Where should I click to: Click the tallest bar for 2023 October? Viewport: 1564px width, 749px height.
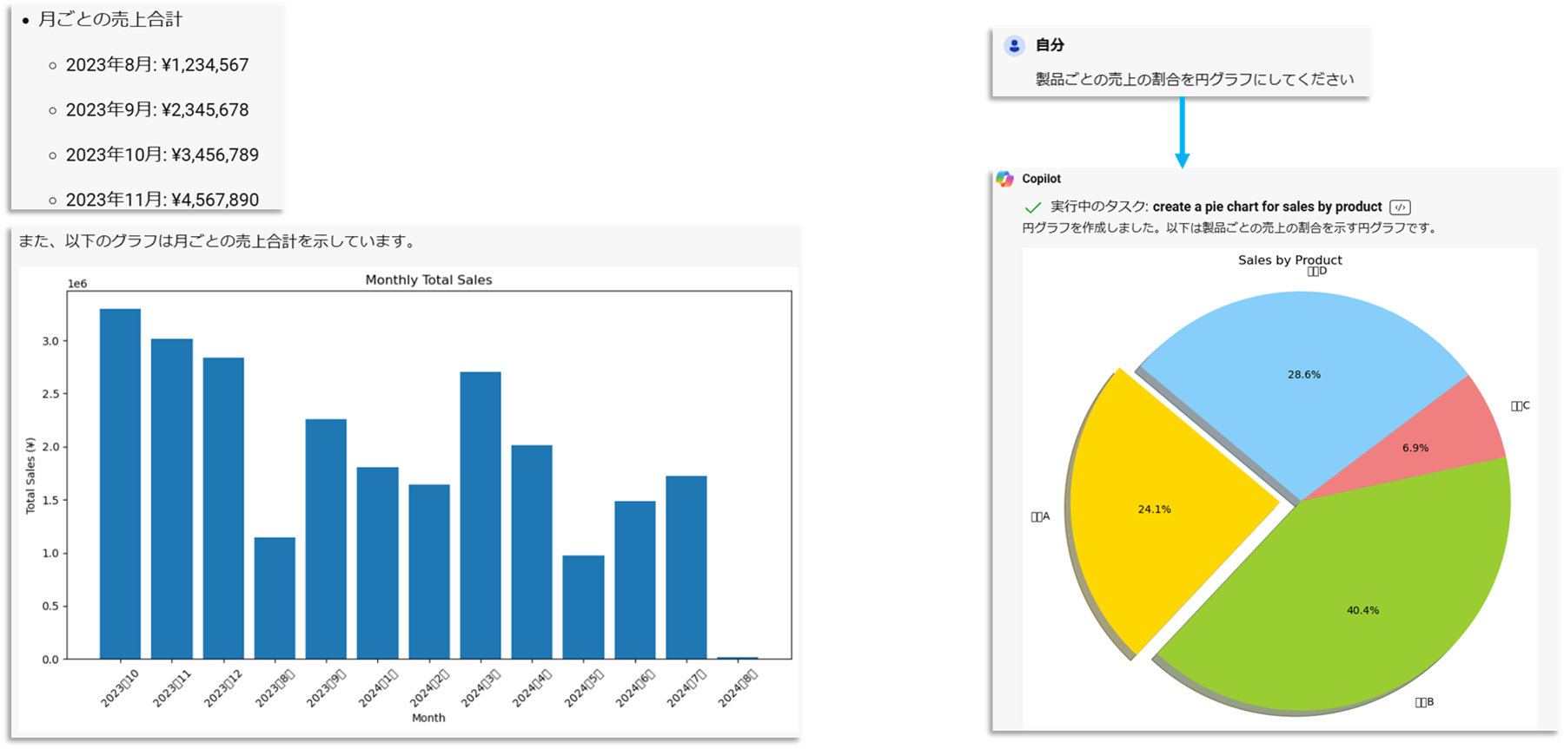120,483
